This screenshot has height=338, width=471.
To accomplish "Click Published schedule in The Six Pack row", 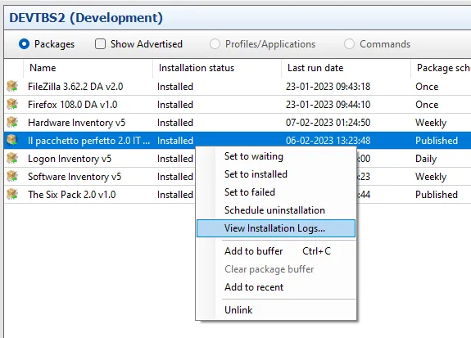I will coord(437,195).
